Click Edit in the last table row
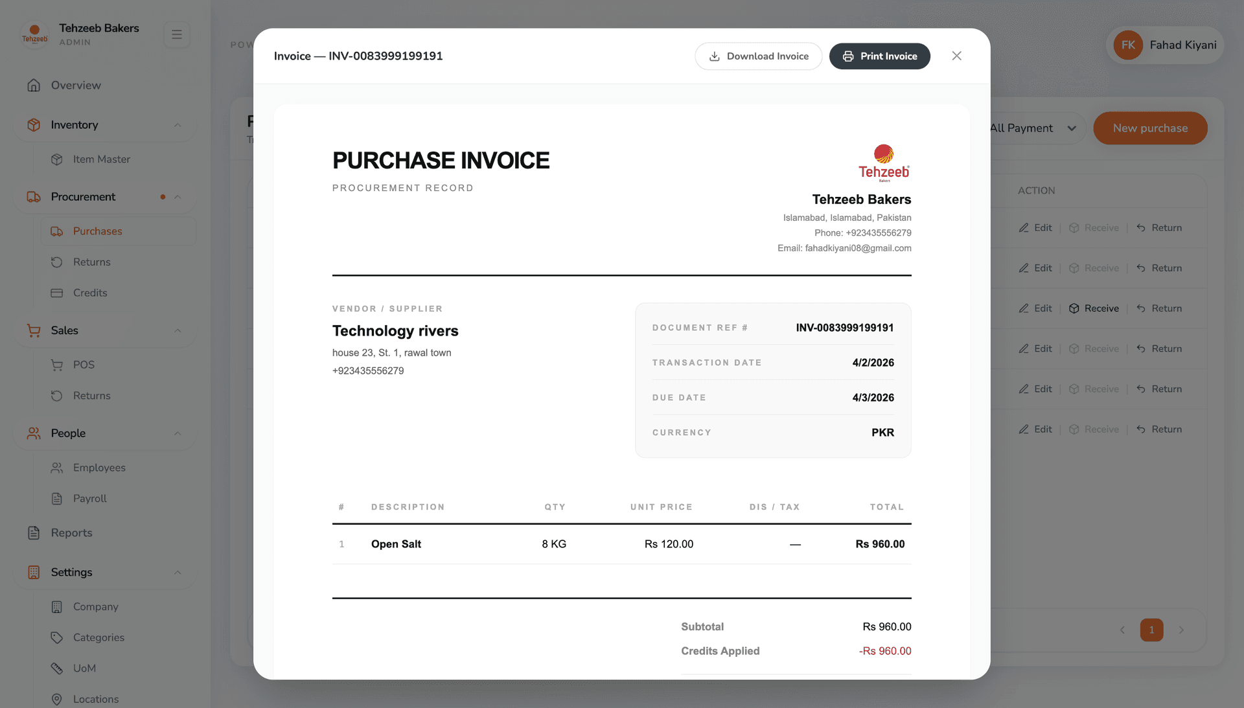This screenshot has width=1244, height=708. tap(1035, 429)
